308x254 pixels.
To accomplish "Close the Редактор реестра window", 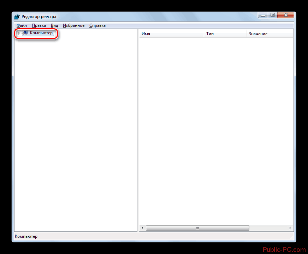I will pos(286,15).
